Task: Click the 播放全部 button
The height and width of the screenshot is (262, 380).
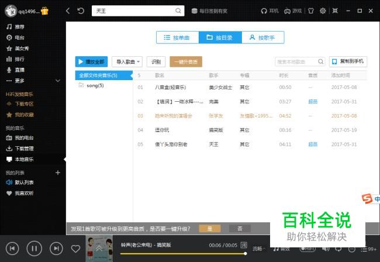Action: (91, 62)
